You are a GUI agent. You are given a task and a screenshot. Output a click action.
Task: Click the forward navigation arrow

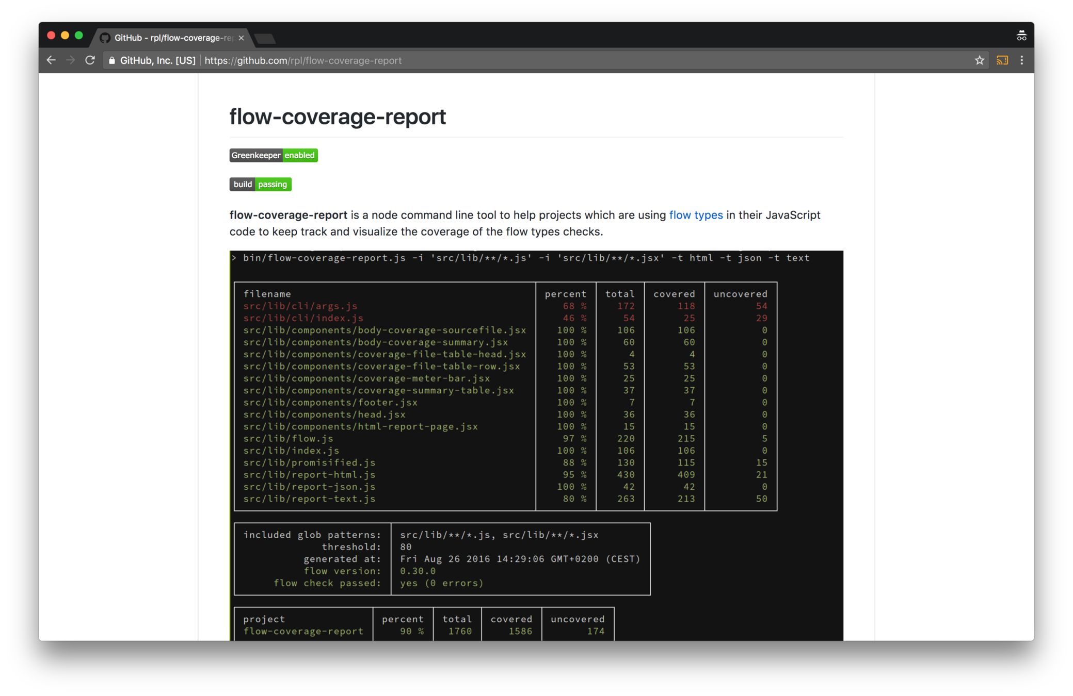tap(71, 60)
